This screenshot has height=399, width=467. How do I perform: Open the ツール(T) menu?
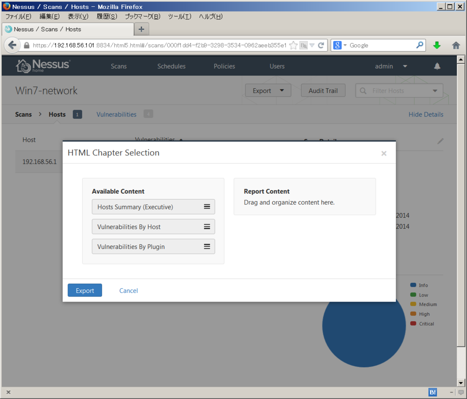click(x=180, y=16)
